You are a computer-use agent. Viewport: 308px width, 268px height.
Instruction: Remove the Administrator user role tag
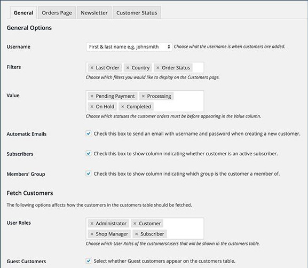pyautogui.click(x=92, y=223)
